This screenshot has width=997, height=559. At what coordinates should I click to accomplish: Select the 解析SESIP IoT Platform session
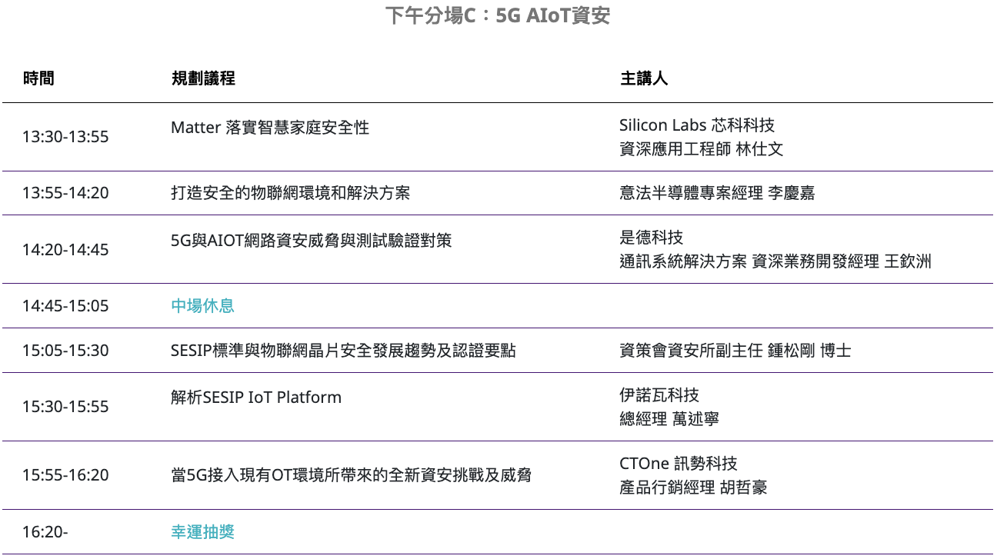[x=256, y=398]
